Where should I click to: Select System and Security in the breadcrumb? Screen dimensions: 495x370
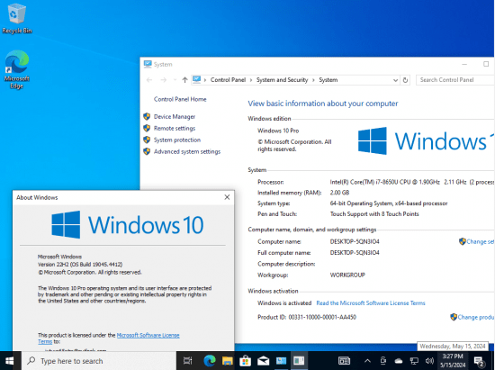[282, 80]
